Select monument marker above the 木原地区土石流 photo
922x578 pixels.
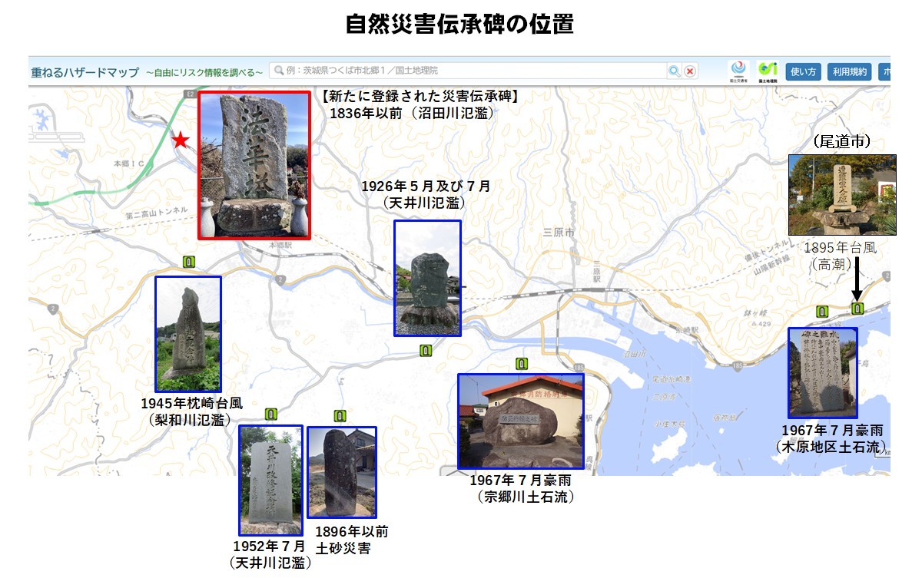[x=822, y=312]
